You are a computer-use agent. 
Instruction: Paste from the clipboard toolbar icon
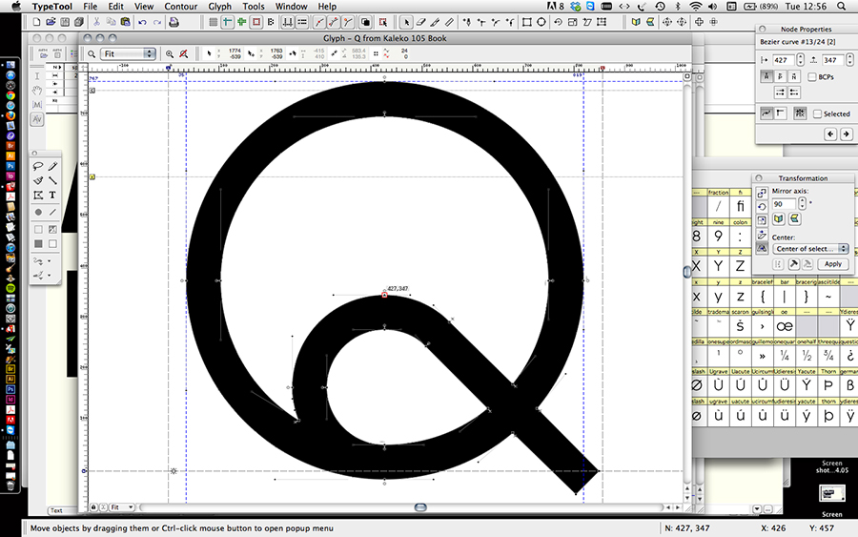(x=125, y=22)
